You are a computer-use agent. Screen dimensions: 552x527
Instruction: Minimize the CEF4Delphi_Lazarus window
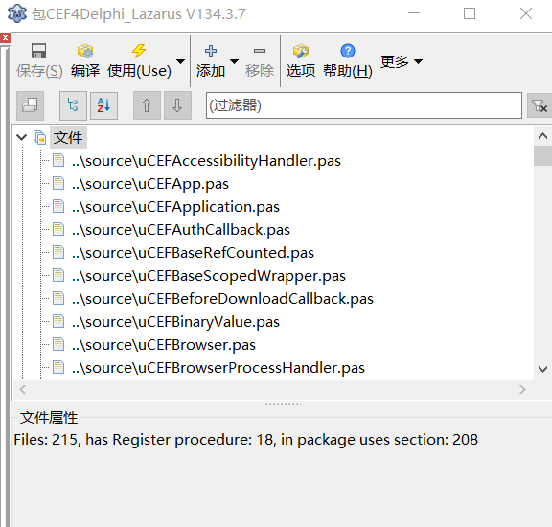(414, 13)
